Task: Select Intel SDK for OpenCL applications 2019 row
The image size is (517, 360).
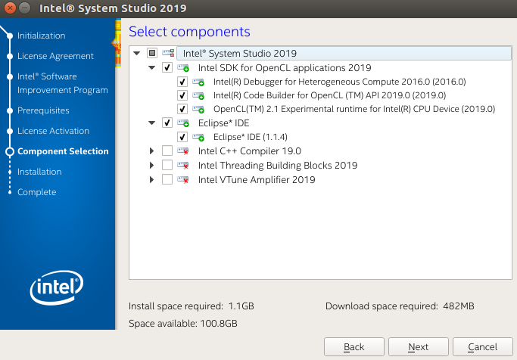Action: tap(285, 68)
